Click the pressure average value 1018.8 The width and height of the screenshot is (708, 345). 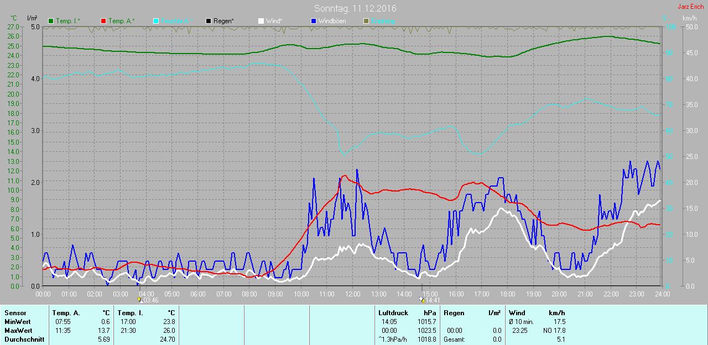click(x=426, y=339)
